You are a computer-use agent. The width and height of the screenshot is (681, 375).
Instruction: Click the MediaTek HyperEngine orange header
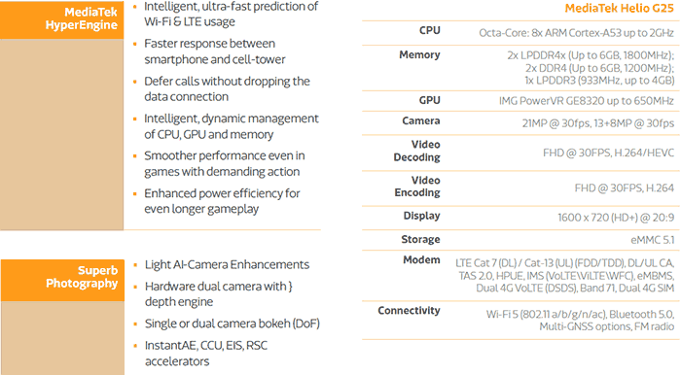click(x=61, y=19)
